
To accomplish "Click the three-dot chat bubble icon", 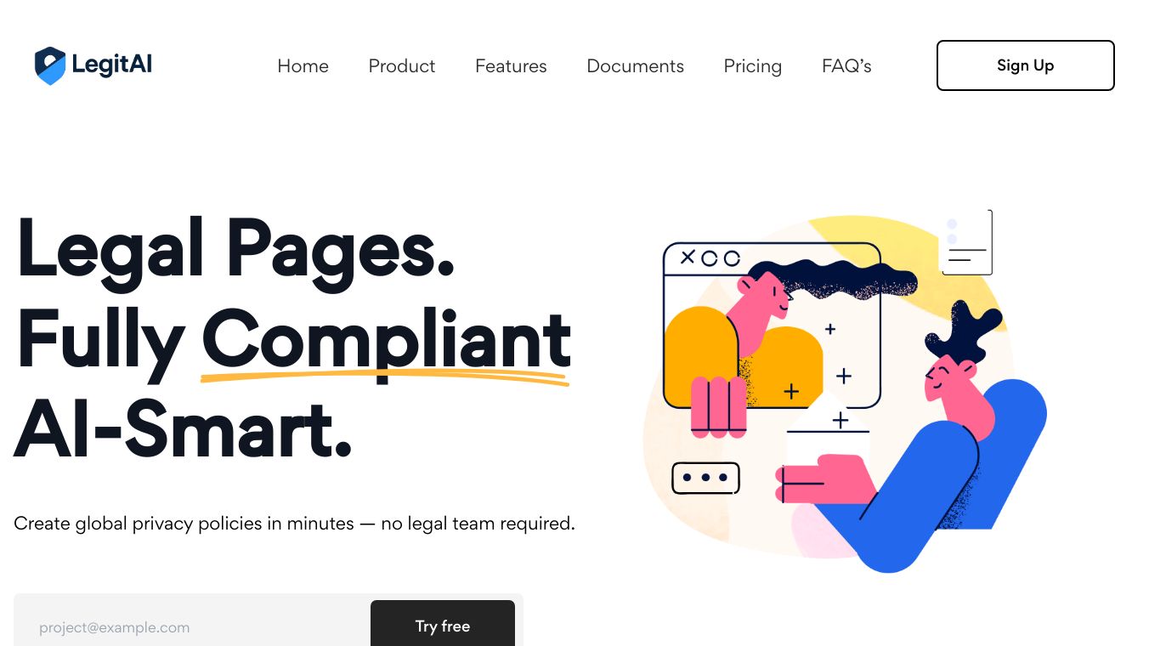I will (705, 478).
